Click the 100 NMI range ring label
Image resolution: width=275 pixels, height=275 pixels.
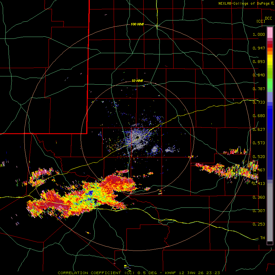pos(137,24)
